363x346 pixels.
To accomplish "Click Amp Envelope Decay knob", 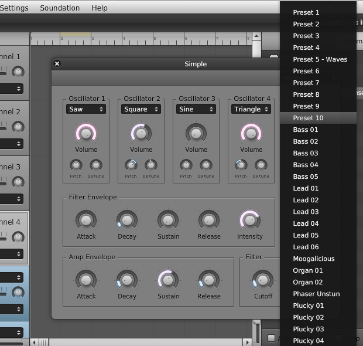I will (x=127, y=280).
